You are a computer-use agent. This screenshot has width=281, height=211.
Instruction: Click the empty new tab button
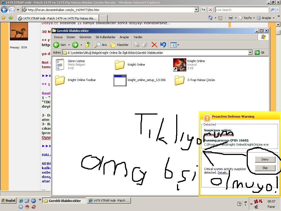(103, 18)
